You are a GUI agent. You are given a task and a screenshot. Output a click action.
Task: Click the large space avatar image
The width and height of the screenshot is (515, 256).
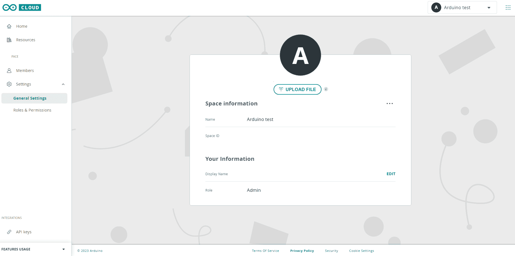[x=300, y=55]
